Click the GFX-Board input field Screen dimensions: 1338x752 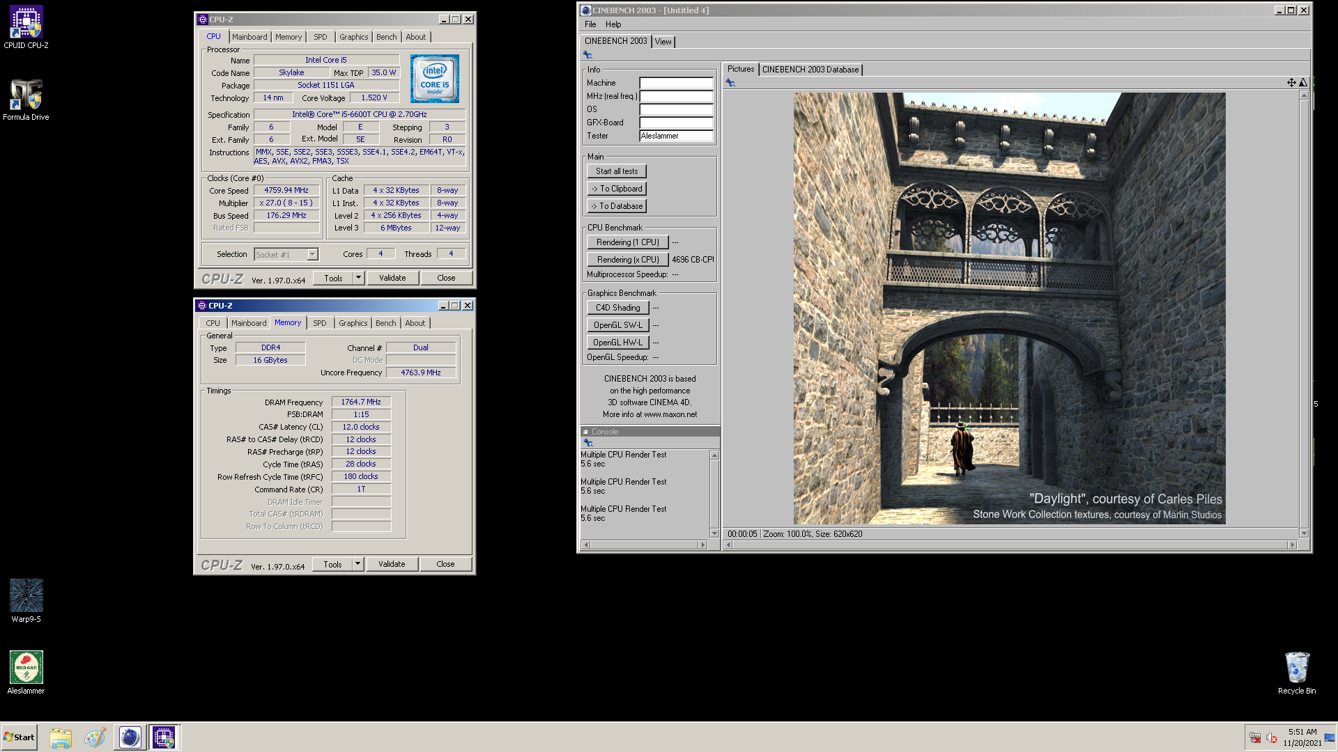(x=676, y=123)
